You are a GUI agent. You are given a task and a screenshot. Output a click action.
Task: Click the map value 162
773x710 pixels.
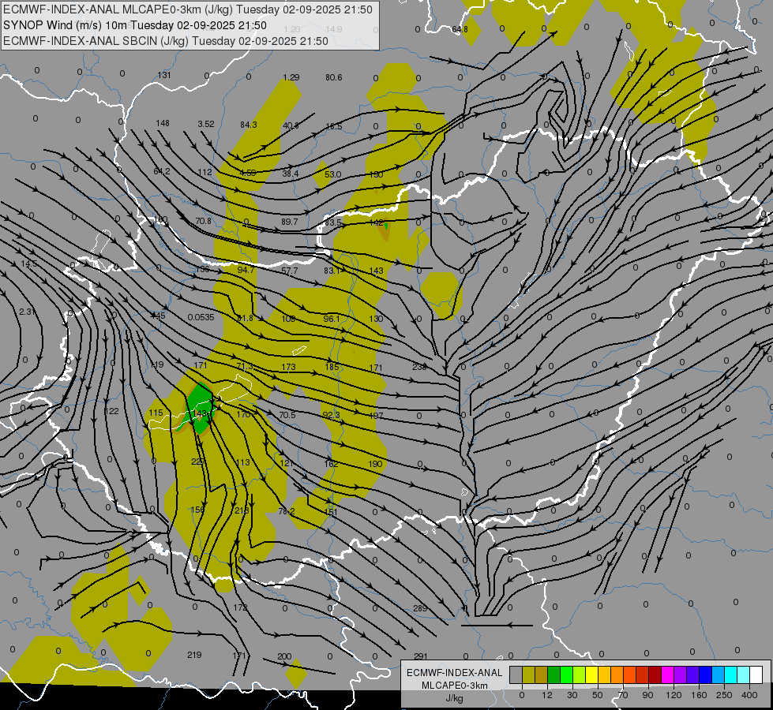tap(332, 464)
